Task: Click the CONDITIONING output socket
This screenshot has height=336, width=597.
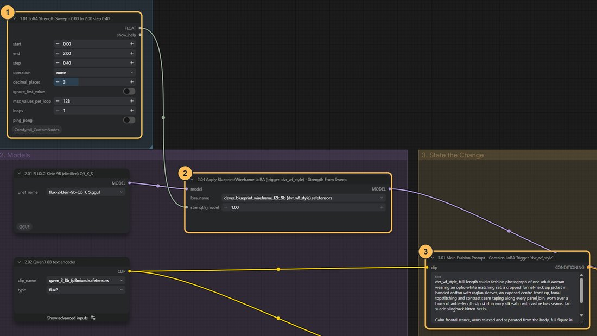Action: click(588, 268)
